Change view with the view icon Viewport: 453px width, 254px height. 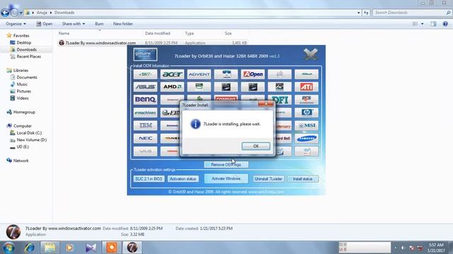click(415, 24)
